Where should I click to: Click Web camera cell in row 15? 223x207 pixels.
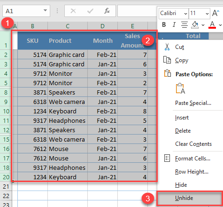tap(68, 139)
